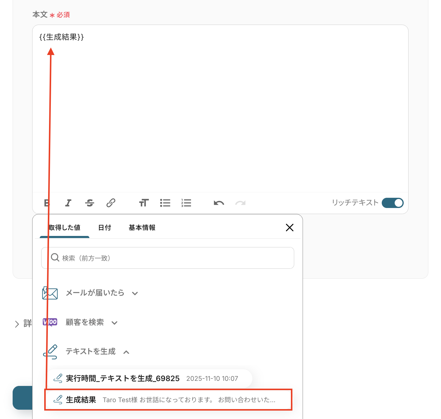Click the 検索（前方一致）search field

click(x=168, y=258)
